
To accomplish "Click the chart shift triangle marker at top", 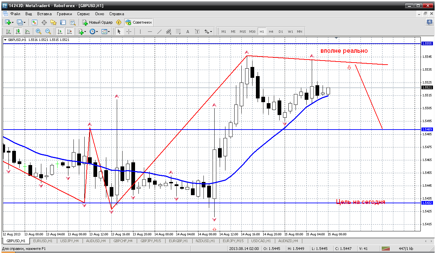I will (x=336, y=38).
